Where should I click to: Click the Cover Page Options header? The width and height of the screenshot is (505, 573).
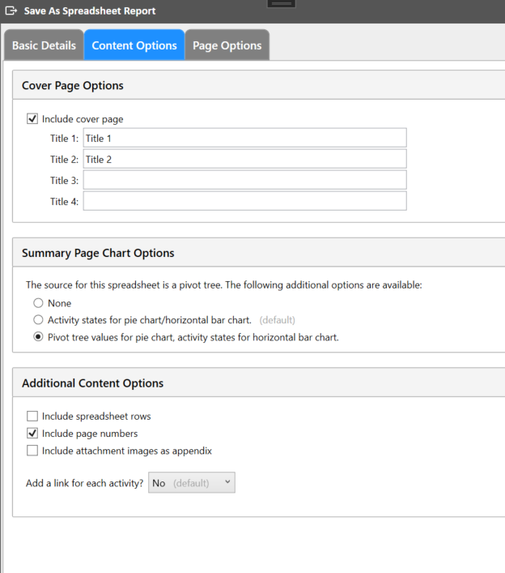[73, 85]
